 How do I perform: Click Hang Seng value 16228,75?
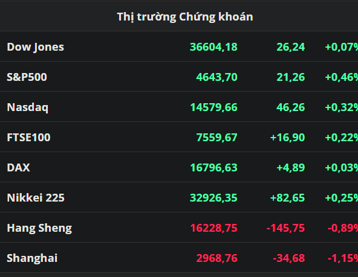pos(213,228)
